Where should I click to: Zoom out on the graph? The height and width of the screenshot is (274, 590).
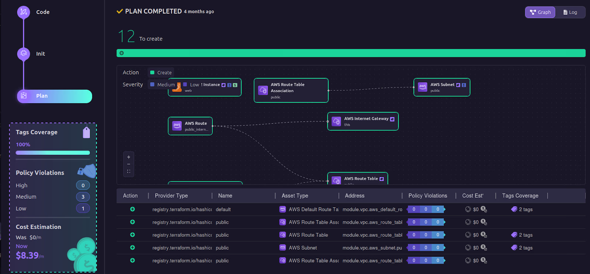pyautogui.click(x=129, y=164)
